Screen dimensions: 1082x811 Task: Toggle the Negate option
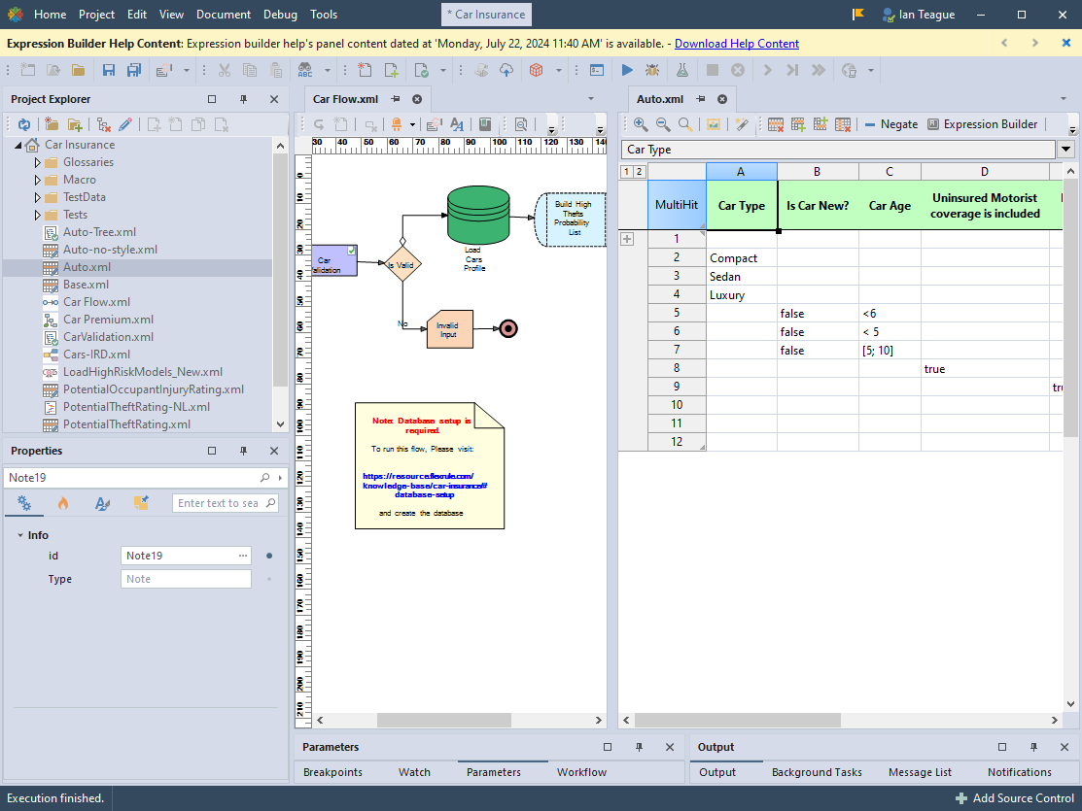890,124
